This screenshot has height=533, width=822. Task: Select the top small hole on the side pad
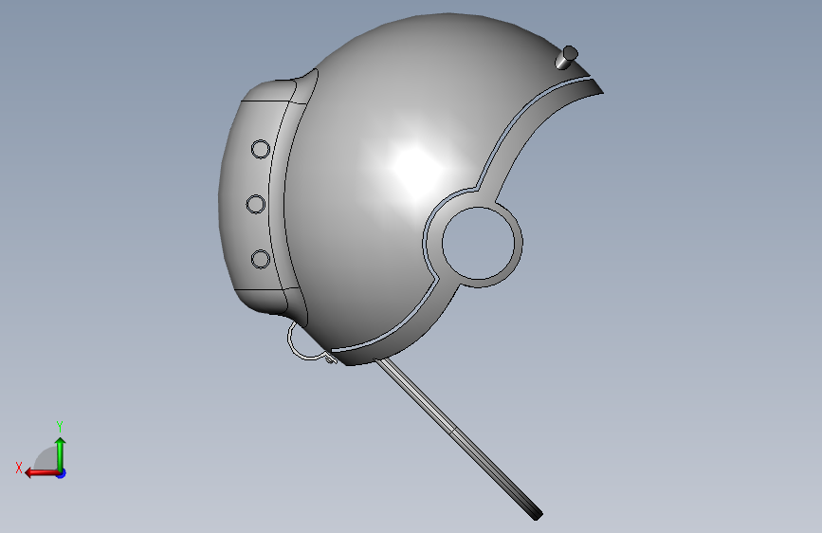[x=261, y=149]
